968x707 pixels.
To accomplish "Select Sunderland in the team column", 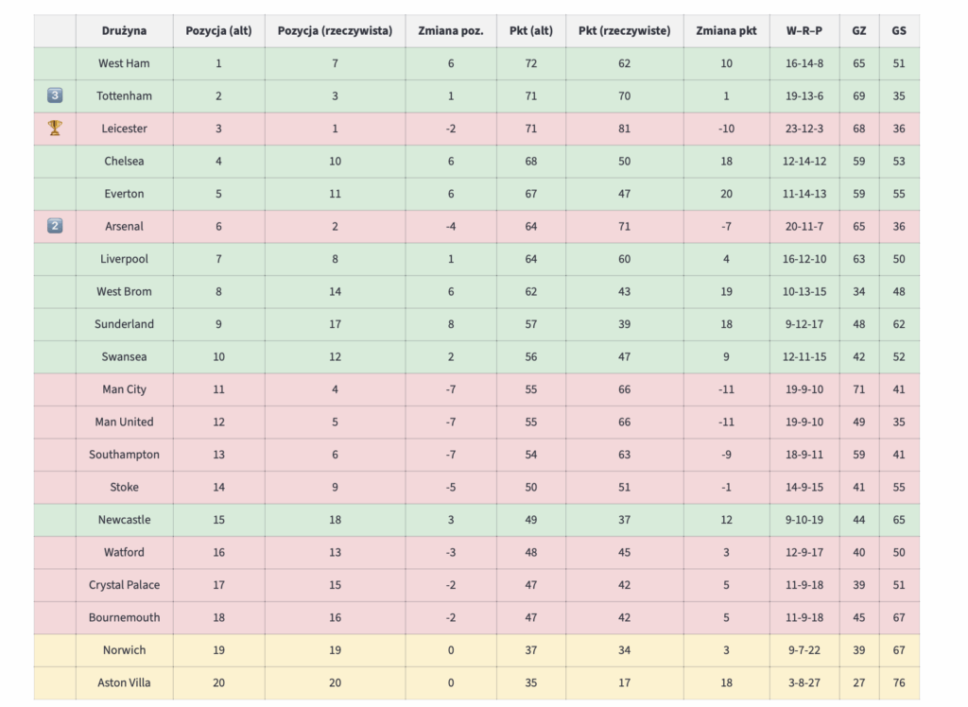I will click(x=124, y=324).
